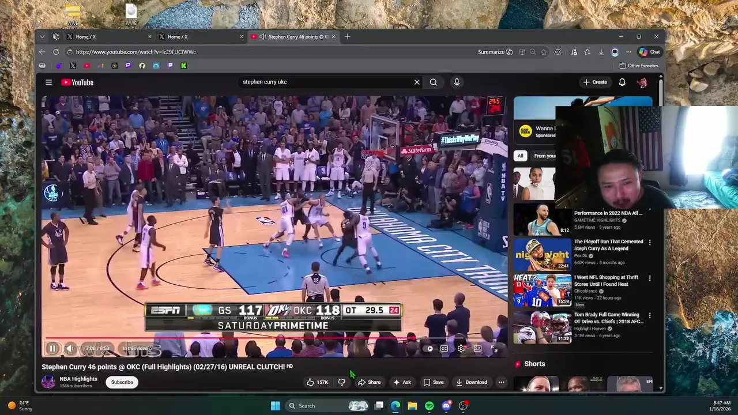Viewport: 738px width, 415px height.
Task: Run search with magnifier button
Action: pyautogui.click(x=434, y=82)
